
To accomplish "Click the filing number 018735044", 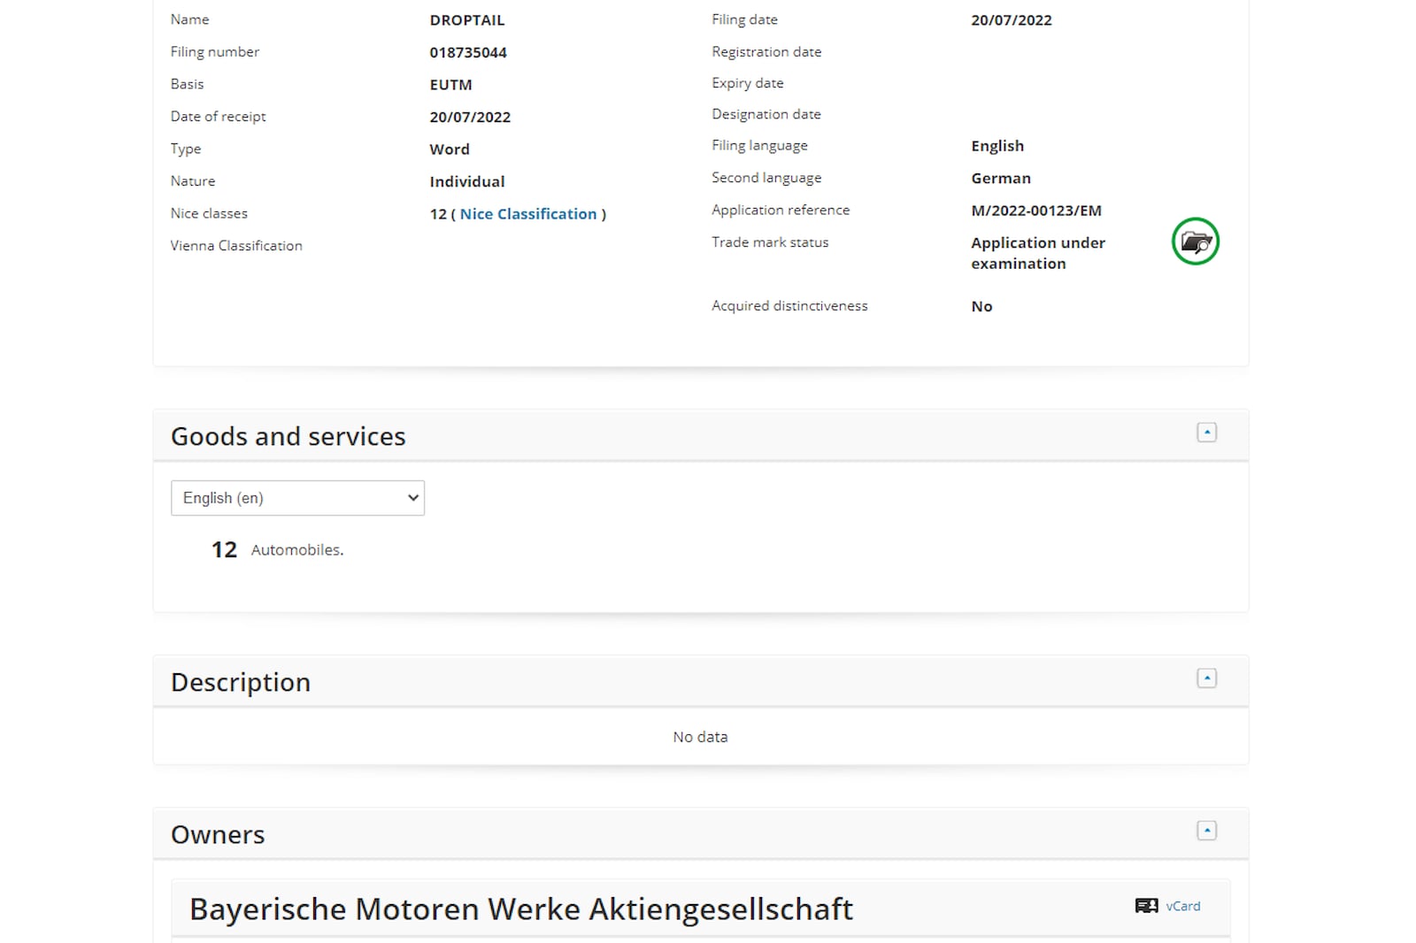I will pos(468,52).
